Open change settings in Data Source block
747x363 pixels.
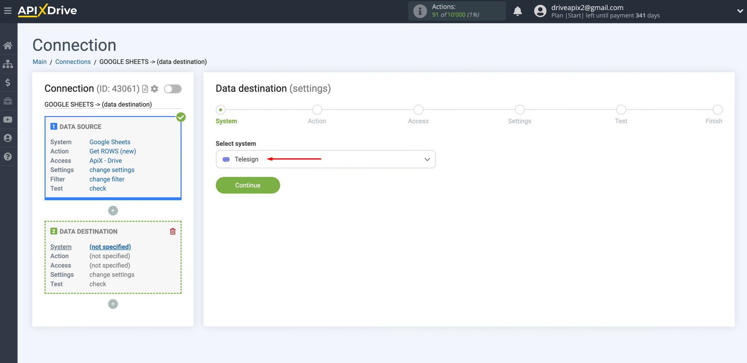(112, 170)
